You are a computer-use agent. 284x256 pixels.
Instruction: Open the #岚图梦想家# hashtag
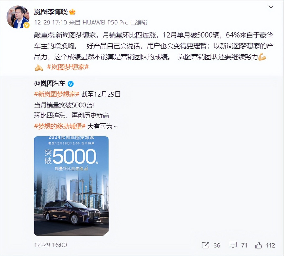68,67
